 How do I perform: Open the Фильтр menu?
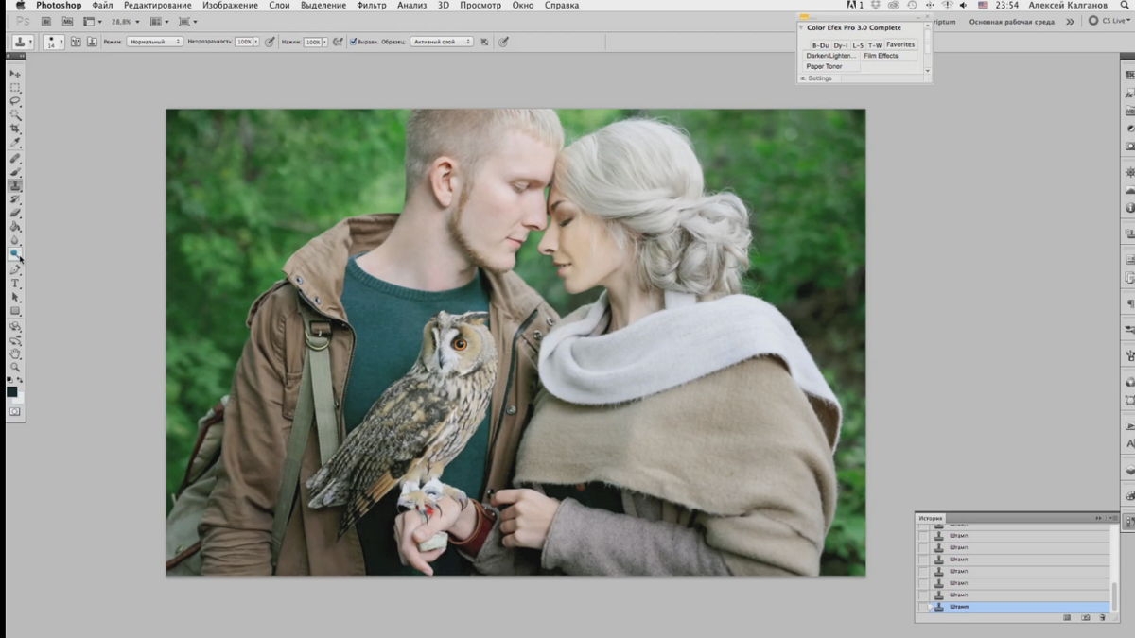click(x=372, y=6)
